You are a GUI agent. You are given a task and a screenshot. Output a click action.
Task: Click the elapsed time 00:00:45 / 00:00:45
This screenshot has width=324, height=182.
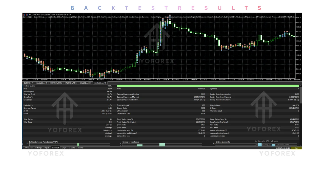283,148
